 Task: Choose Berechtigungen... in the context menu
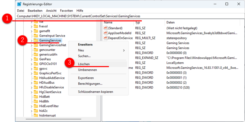click(99, 84)
